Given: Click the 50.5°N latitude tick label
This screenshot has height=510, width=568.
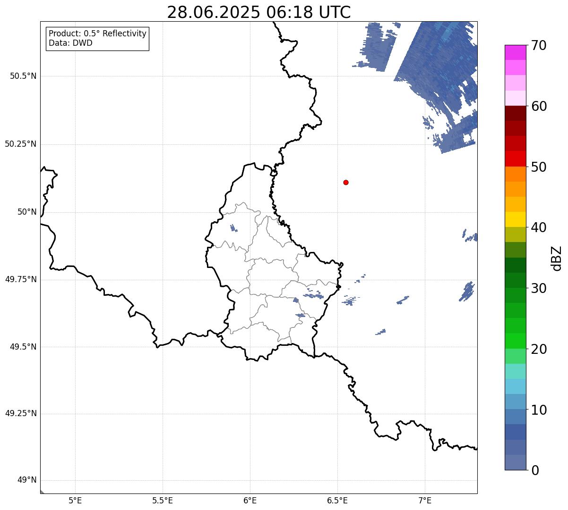Looking at the screenshot, I should point(23,76).
